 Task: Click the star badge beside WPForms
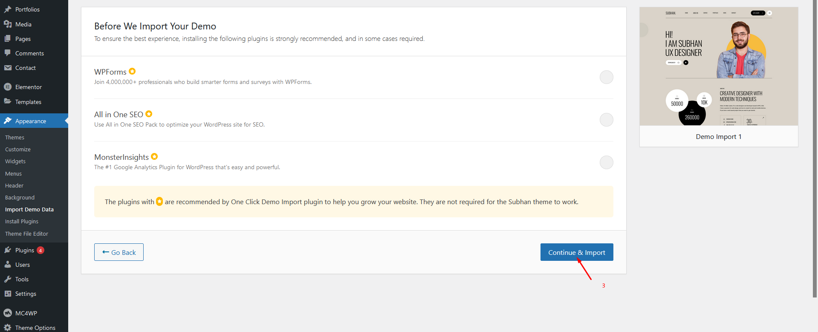coord(132,71)
